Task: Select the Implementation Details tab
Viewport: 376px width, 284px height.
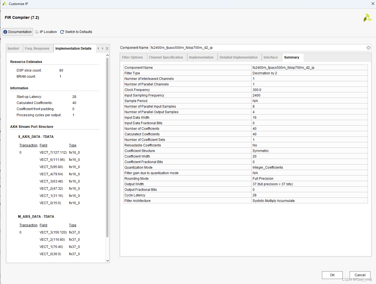Action: pyautogui.click(x=73, y=49)
